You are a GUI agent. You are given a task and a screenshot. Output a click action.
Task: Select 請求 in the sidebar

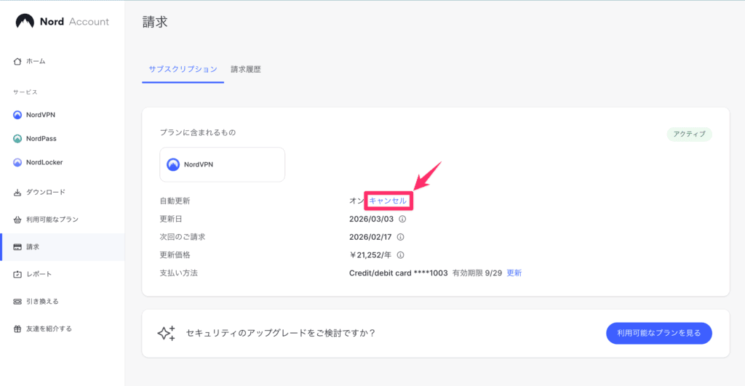coord(63,247)
